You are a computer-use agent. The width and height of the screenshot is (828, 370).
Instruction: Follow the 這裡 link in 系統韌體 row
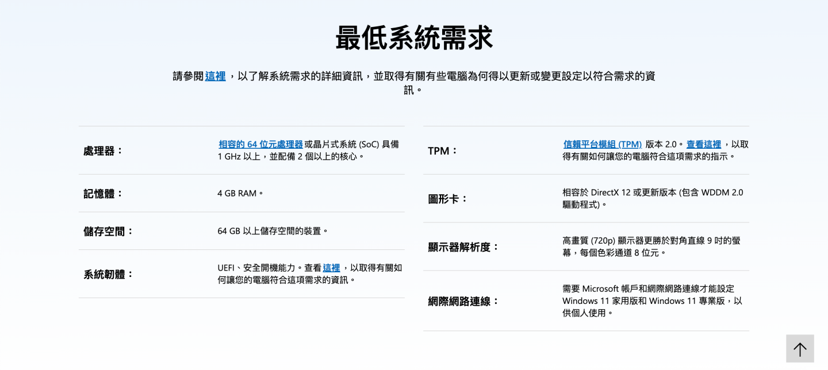point(331,268)
